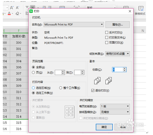Click the OK confirm button
Viewport: 153px width, 135px height.
click(x=104, y=127)
